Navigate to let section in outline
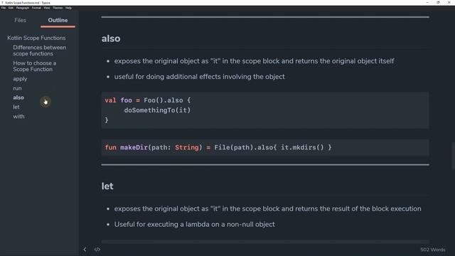Image resolution: width=455 pixels, height=256 pixels. 16,107
